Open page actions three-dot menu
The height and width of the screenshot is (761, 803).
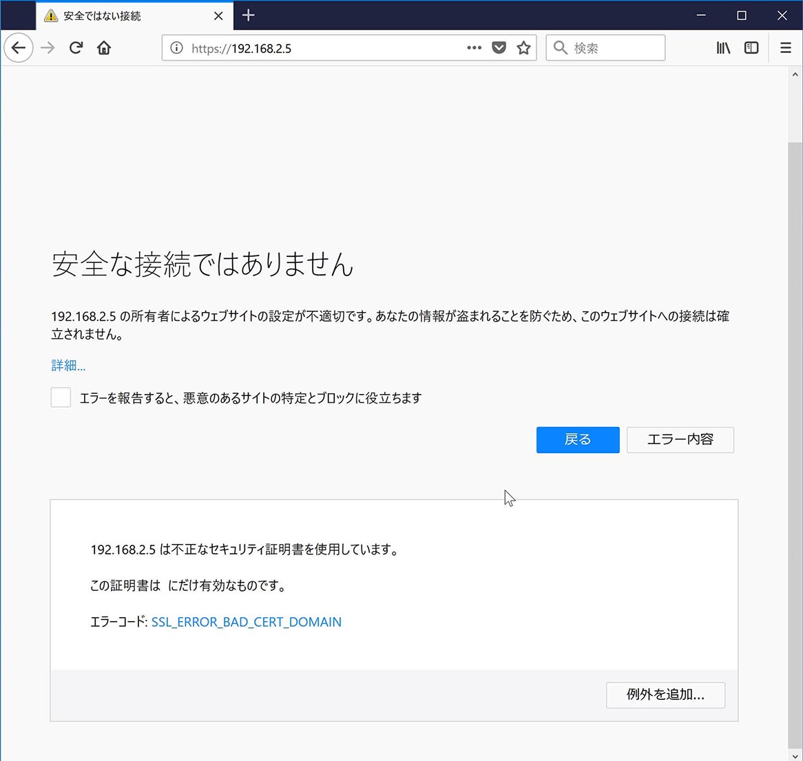(474, 48)
